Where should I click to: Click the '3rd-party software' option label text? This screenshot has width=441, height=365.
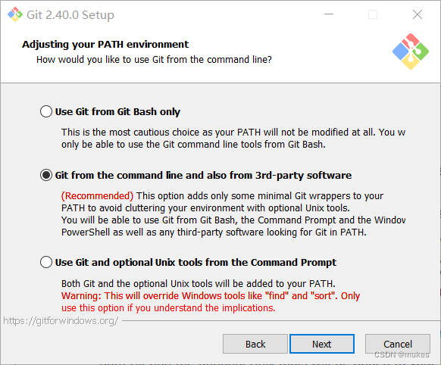pos(203,176)
